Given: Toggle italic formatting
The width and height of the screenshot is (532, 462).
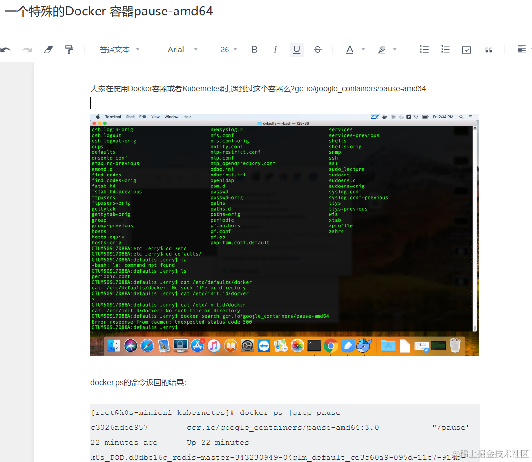Looking at the screenshot, I should pyautogui.click(x=275, y=50).
